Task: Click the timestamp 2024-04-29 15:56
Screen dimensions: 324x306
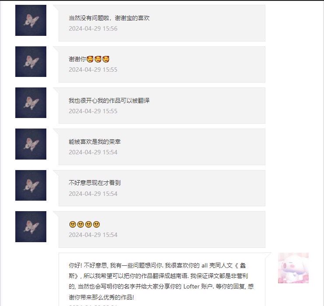Action: coord(93,28)
